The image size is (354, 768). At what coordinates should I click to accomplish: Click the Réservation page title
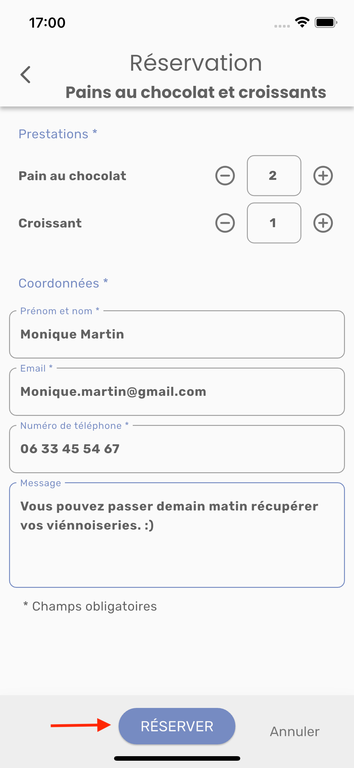point(196,63)
